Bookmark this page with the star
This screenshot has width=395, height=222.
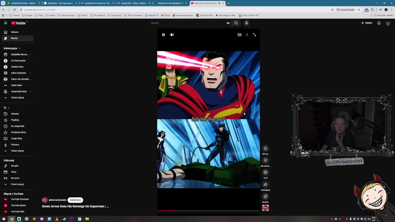pos(359,10)
